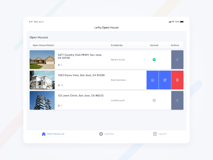This screenshot has width=213, height=160.
Task: Open house icon for 1582 Kipwu View
Action: click(153, 80)
